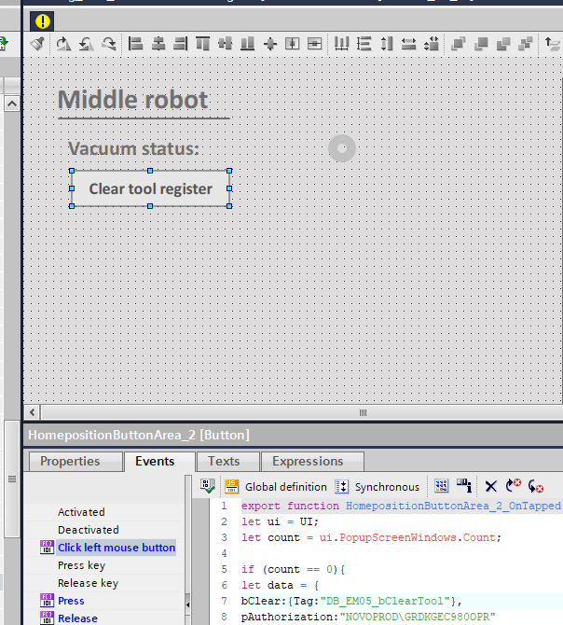Select the Press event
Screen dimensions: 563x625
pos(71,601)
